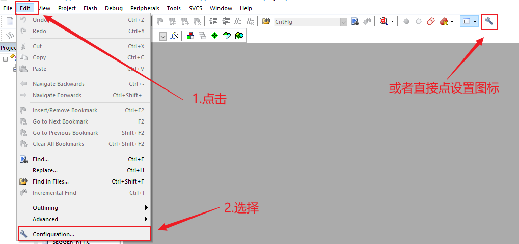Click the Find toolbar icon beside CntFlg box

pyautogui.click(x=355, y=22)
